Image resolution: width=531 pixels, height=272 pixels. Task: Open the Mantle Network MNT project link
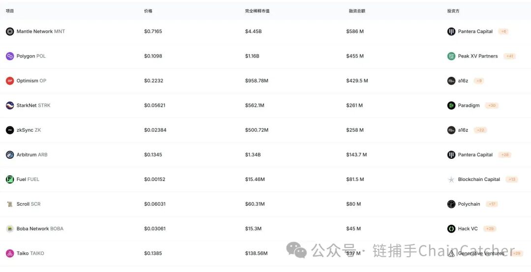41,31
